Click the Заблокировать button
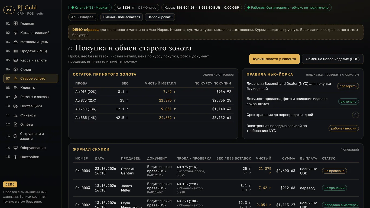The width and height of the screenshot is (370, 208). pyautogui.click(x=160, y=17)
